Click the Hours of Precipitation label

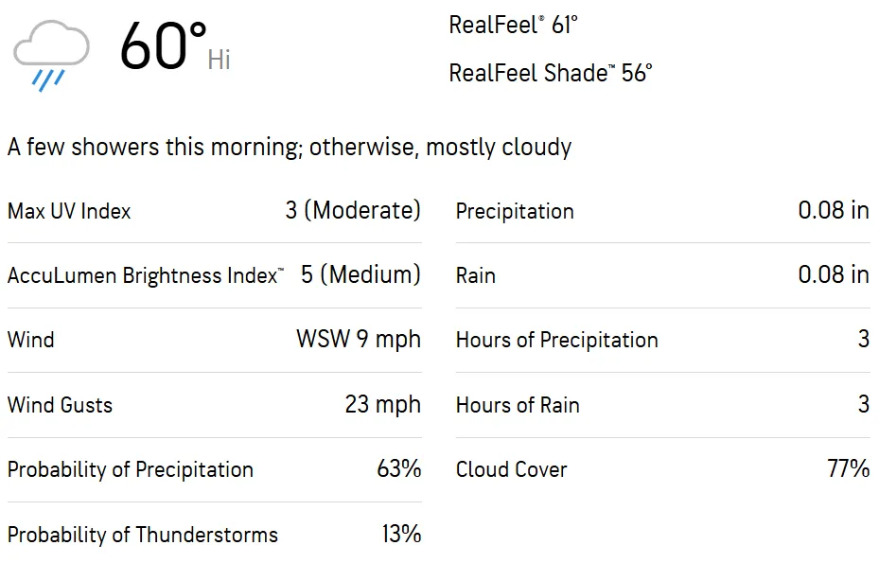click(x=556, y=340)
